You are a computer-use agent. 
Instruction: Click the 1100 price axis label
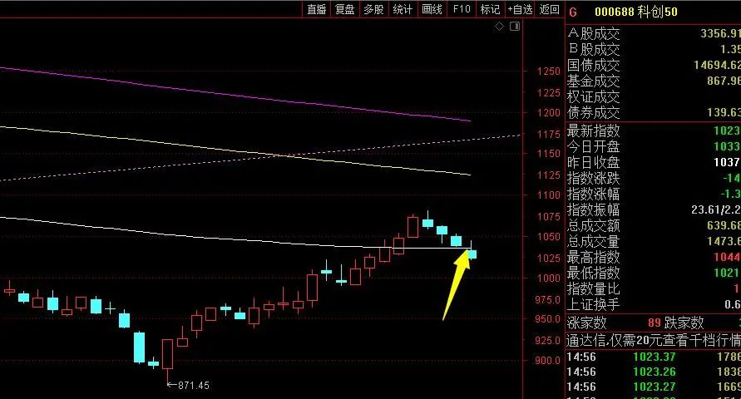tap(548, 195)
